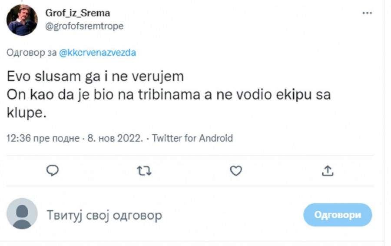The image size is (391, 246).
Task: Click the @grofofsremtrope handle
Action: tap(84, 26)
